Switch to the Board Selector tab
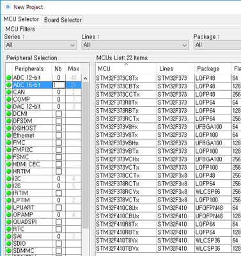 [x=63, y=20]
